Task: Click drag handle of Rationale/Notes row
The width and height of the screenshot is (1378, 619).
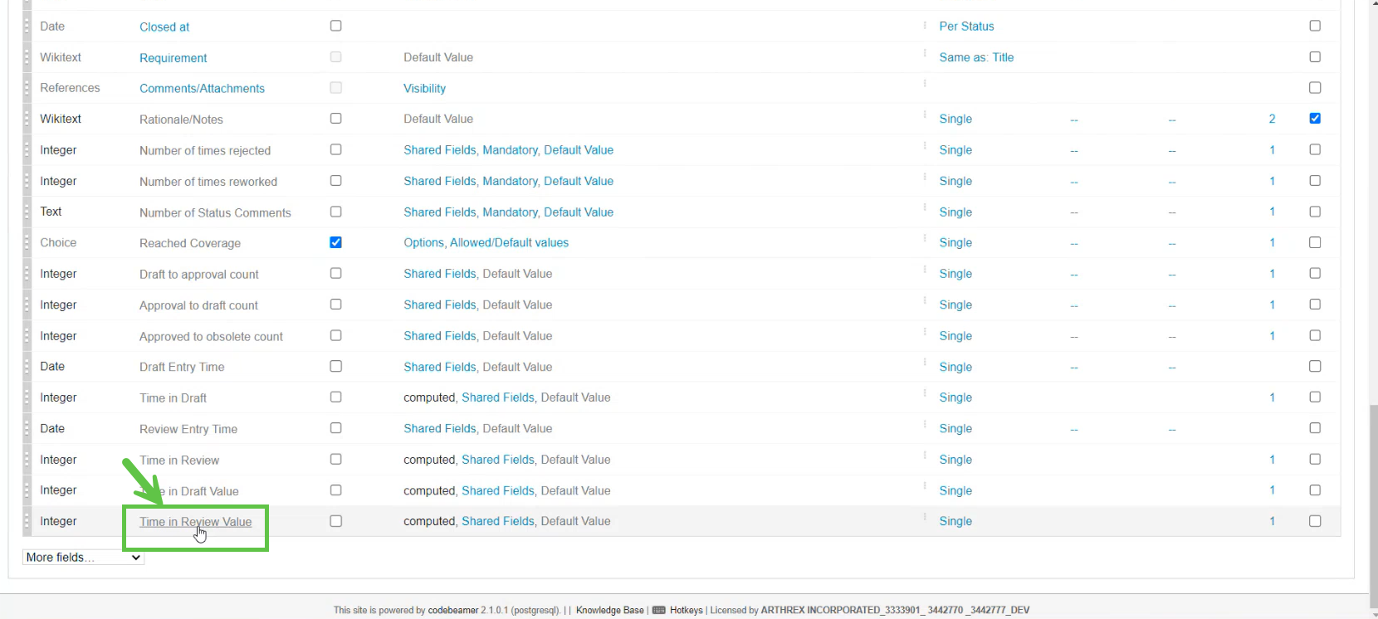Action: click(27, 119)
